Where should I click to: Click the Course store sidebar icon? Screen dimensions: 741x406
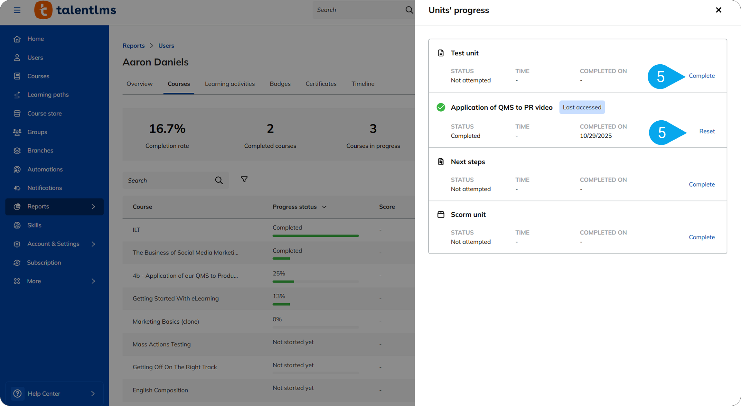click(17, 114)
